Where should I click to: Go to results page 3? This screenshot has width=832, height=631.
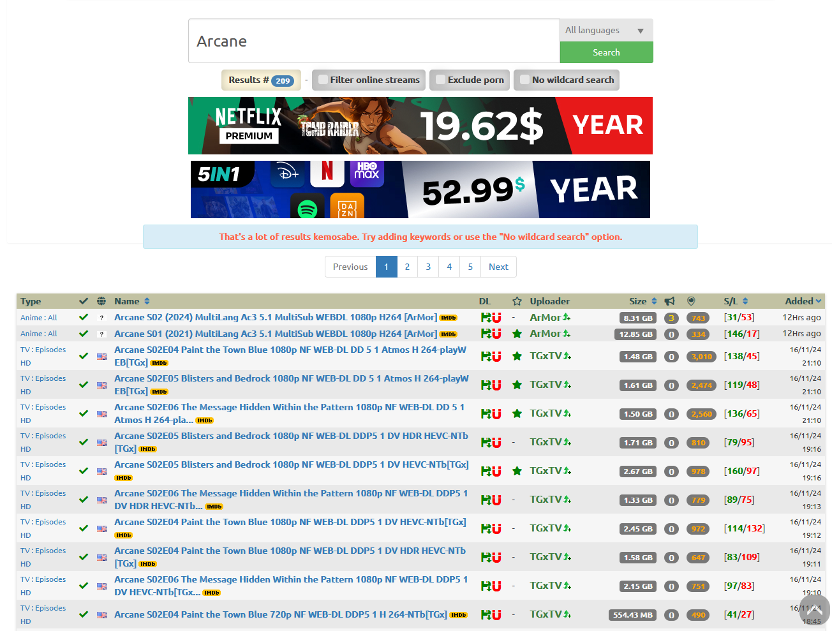pos(428,267)
